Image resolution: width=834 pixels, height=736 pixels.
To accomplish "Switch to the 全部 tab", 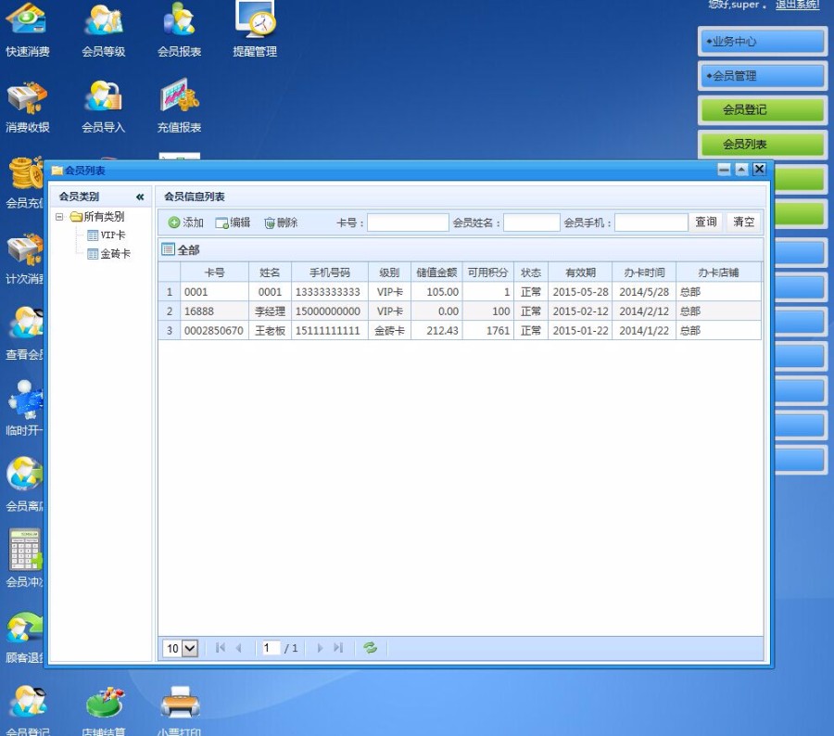I will coord(182,249).
